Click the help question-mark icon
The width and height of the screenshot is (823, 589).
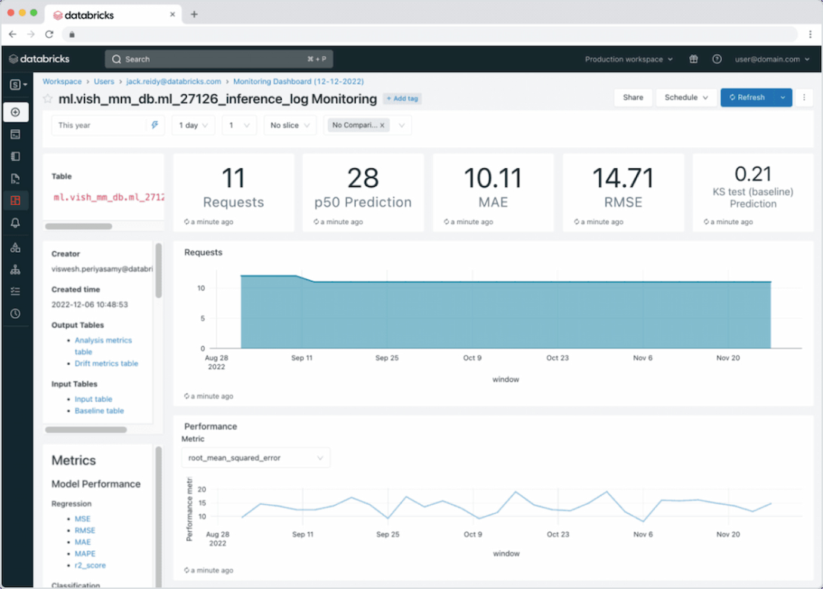717,58
